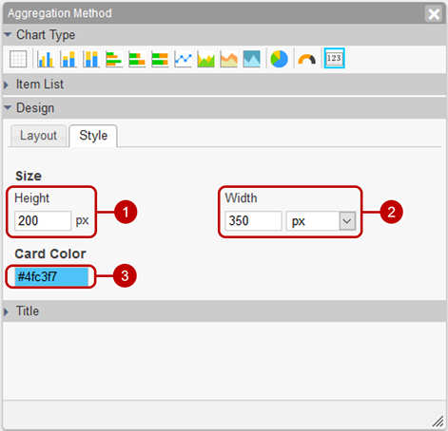Click the Height input field showing 200
The width and height of the screenshot is (448, 431).
click(x=43, y=221)
